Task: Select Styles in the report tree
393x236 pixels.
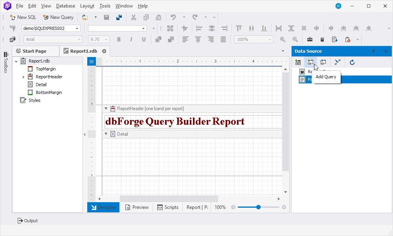Action: tap(34, 100)
